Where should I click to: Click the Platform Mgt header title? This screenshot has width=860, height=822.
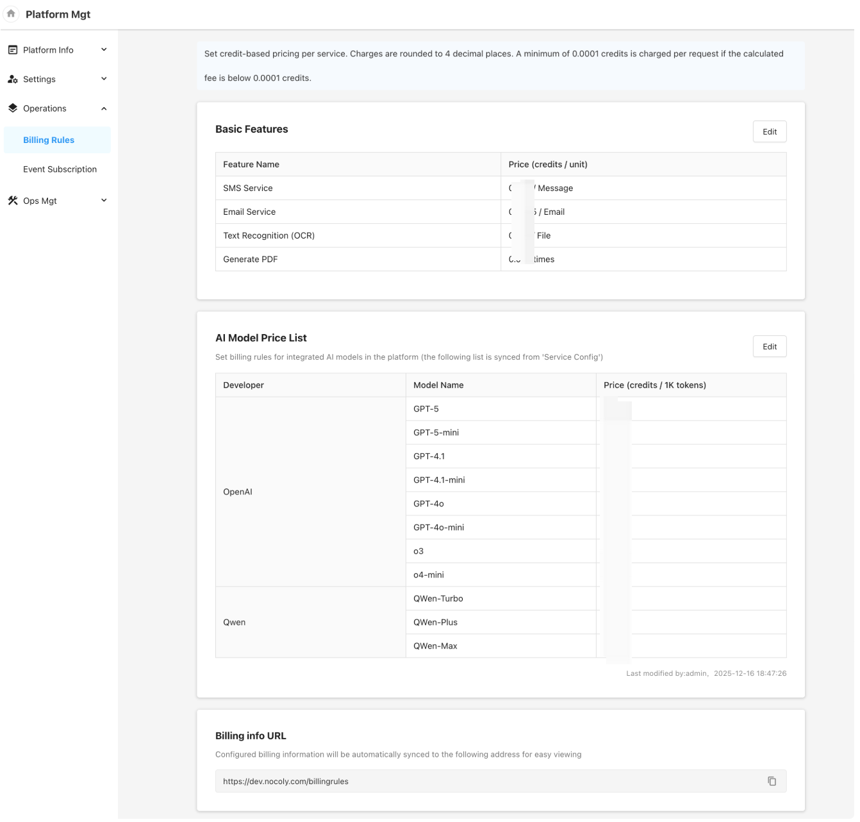coord(58,14)
